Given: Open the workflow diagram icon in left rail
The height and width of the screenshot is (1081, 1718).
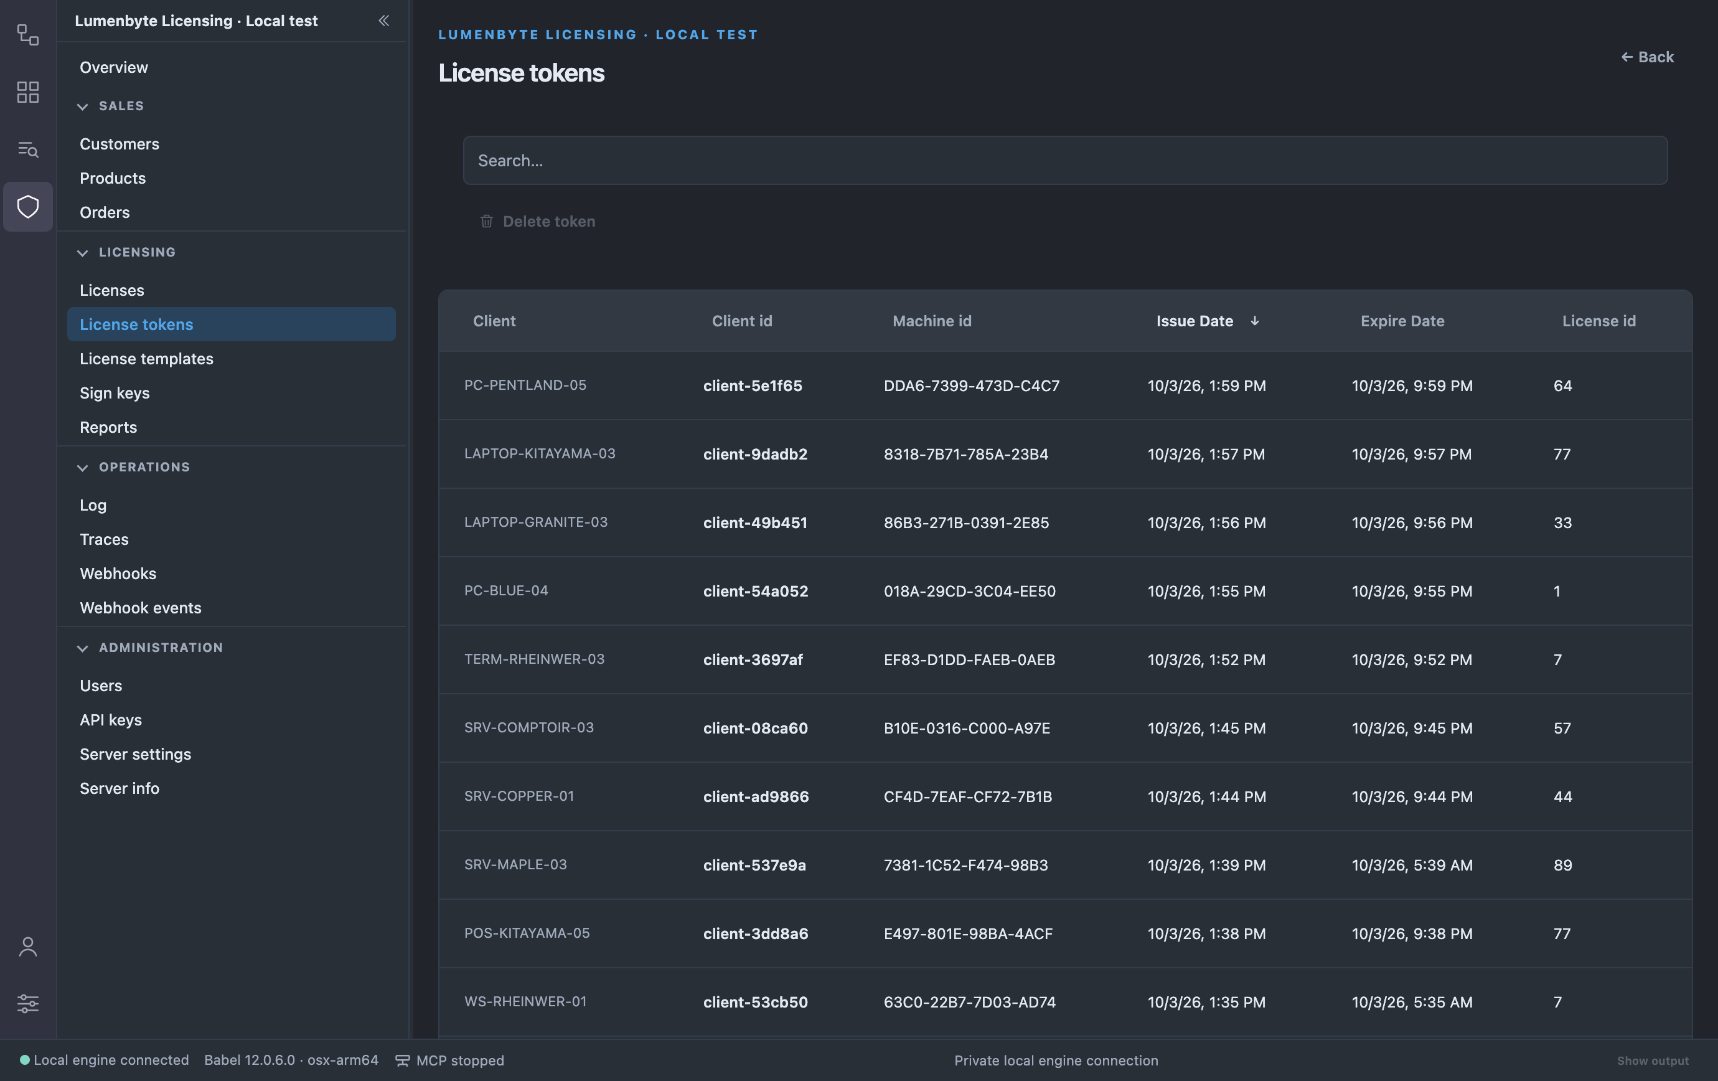Looking at the screenshot, I should tap(28, 34).
